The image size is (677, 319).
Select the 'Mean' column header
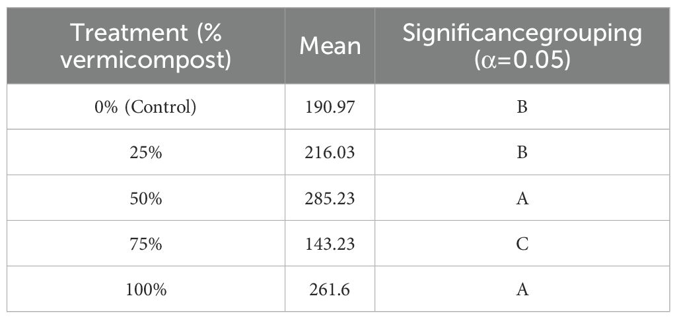tap(330, 46)
